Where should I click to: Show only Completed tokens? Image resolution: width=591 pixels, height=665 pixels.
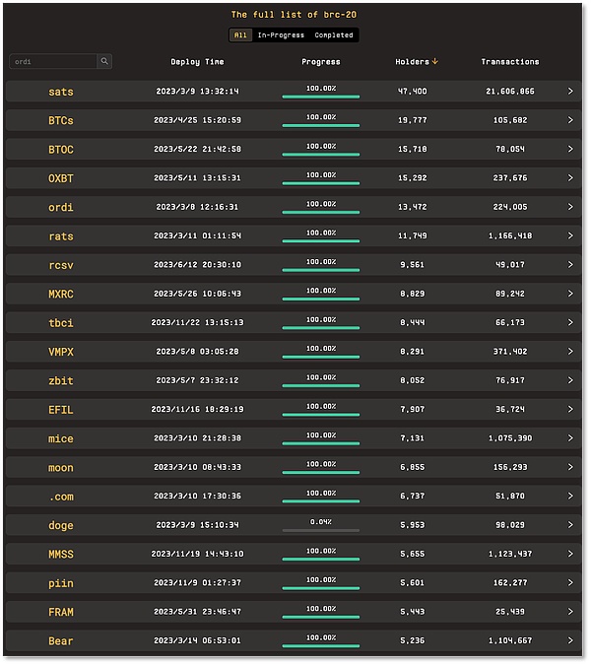coord(334,35)
